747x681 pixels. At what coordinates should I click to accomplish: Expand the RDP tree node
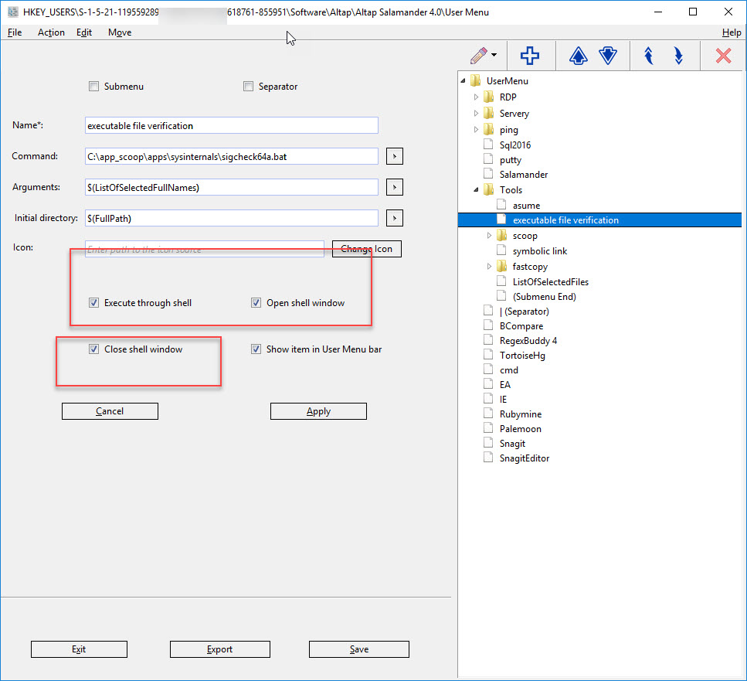[476, 97]
